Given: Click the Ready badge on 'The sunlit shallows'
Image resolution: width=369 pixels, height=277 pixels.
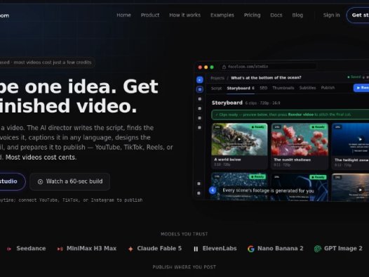Looking at the screenshot, I should [318, 127].
